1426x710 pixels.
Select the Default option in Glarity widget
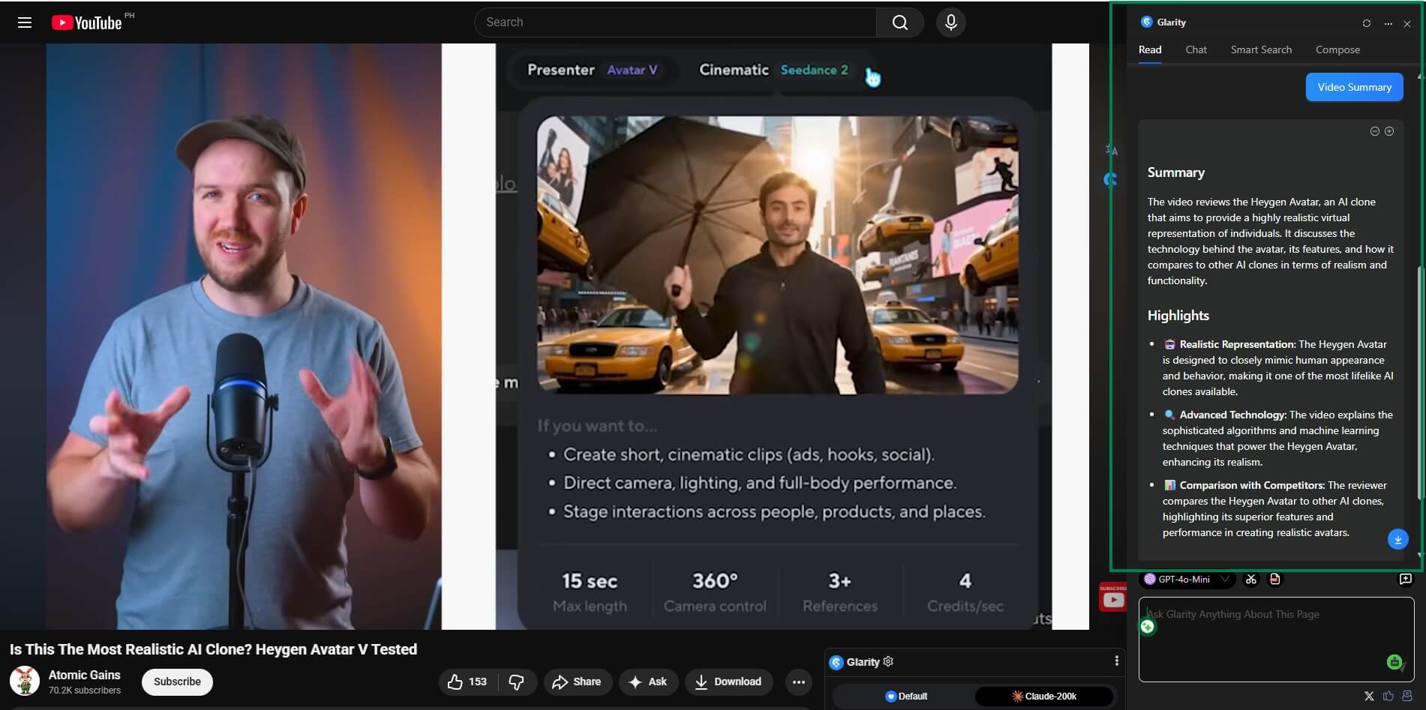906,696
